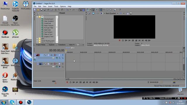Switch to the Transitions tab
Viewport: 187px width, 105px height.
point(62,45)
